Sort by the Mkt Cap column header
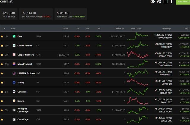 pyautogui.click(x=120, y=29)
